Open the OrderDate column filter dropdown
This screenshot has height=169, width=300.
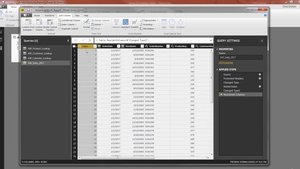coord(119,46)
